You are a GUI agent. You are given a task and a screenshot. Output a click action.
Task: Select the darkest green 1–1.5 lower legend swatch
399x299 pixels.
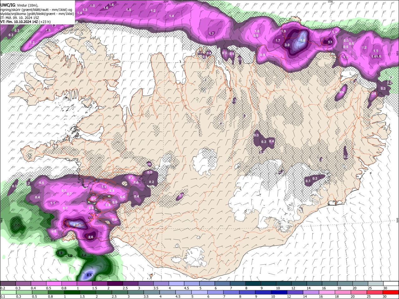[x=72, y=292]
